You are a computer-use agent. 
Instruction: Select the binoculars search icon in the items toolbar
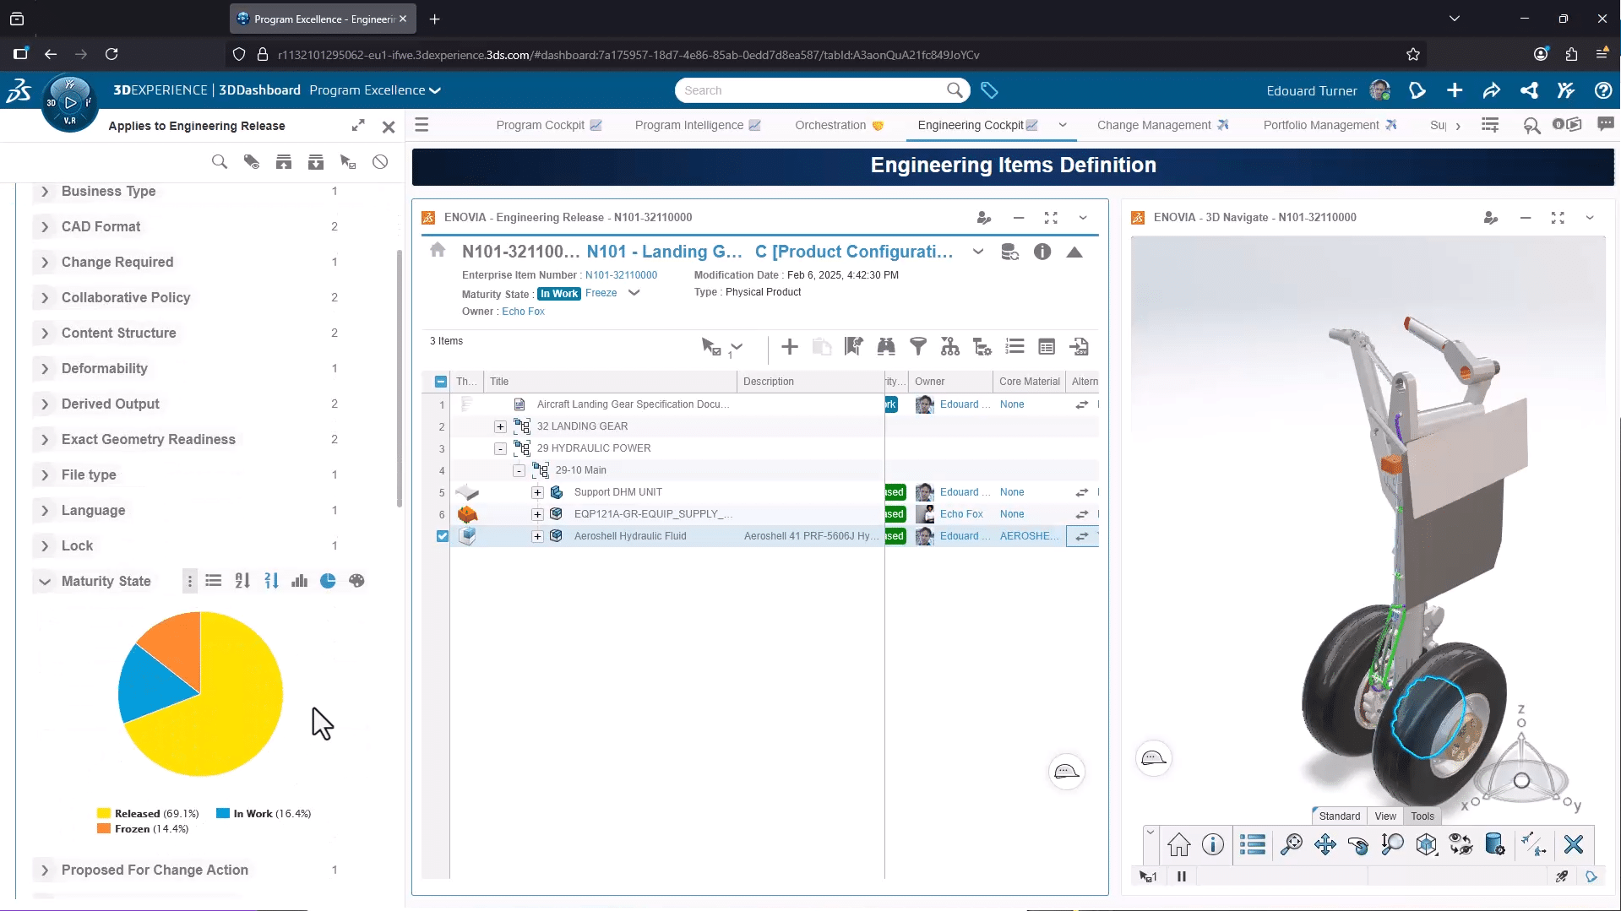887,347
